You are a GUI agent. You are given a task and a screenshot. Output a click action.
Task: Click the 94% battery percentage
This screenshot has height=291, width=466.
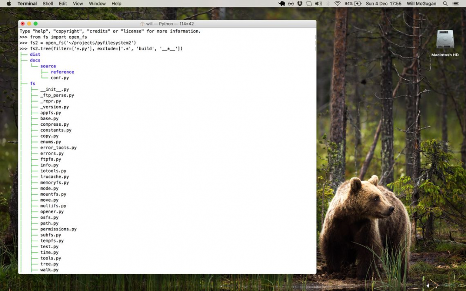point(348,4)
